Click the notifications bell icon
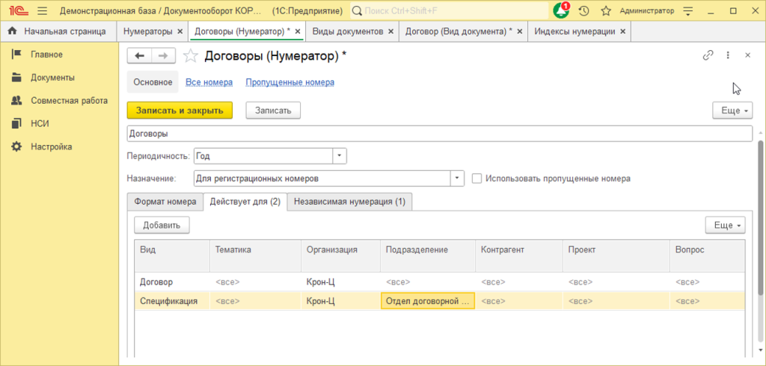766x366 pixels. tap(561, 11)
